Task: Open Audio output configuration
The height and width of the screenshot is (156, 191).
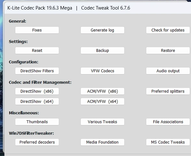Action: pos(168,71)
